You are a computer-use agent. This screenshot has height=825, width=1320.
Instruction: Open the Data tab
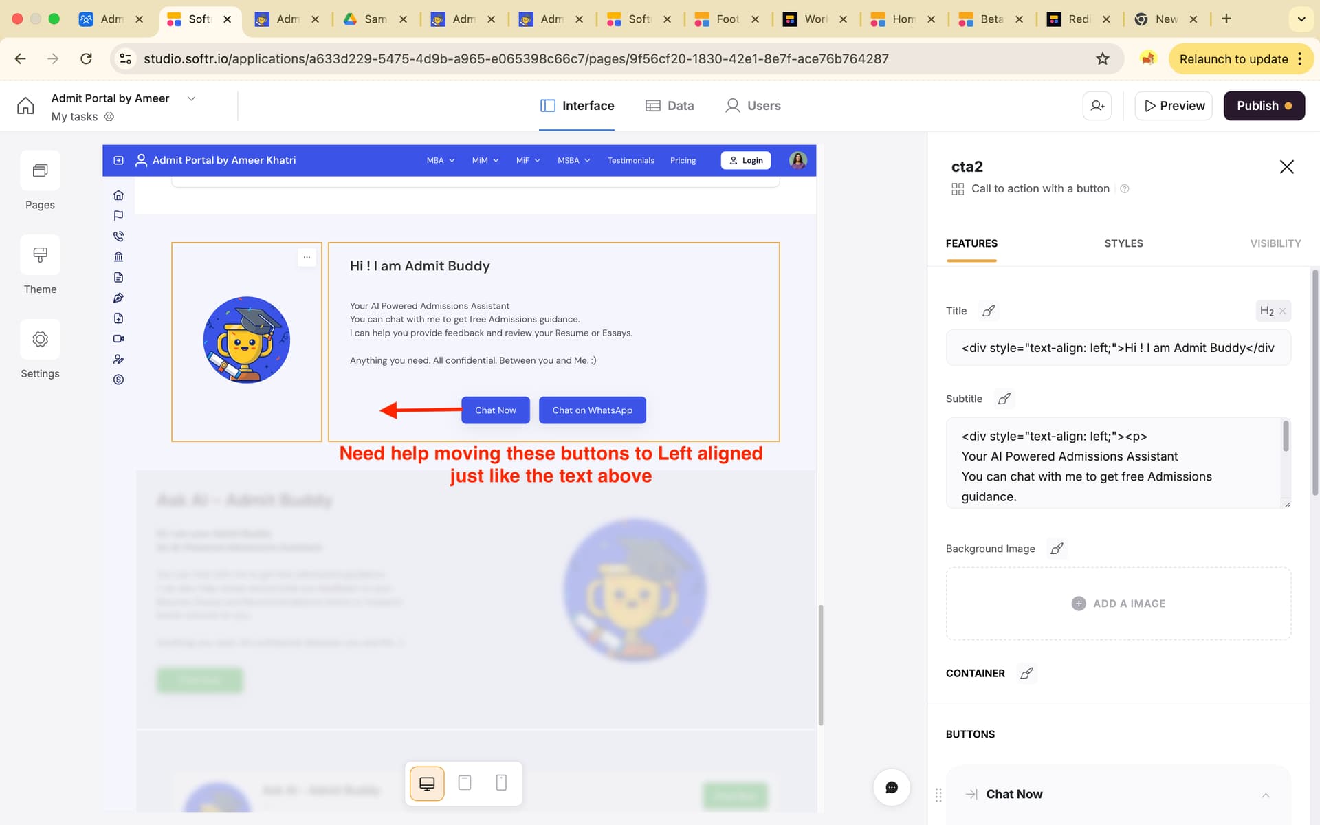[670, 106]
